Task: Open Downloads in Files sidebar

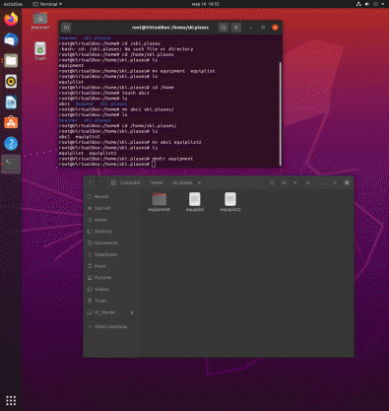Action: tap(111, 254)
